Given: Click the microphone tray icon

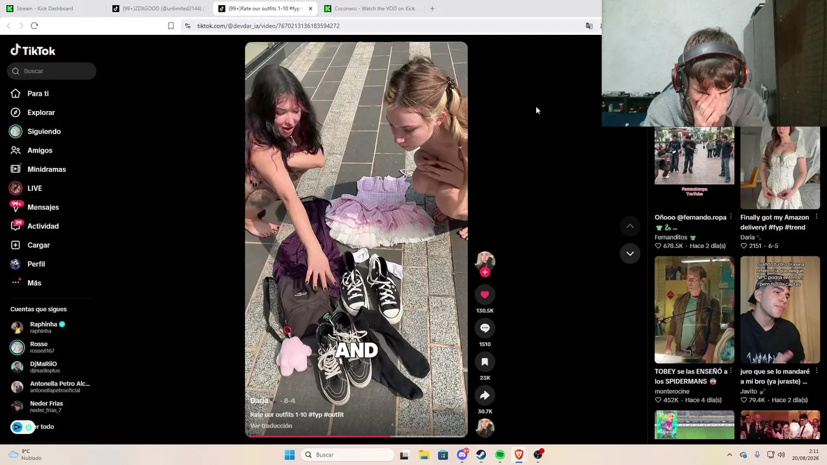Looking at the screenshot, I should [x=757, y=455].
